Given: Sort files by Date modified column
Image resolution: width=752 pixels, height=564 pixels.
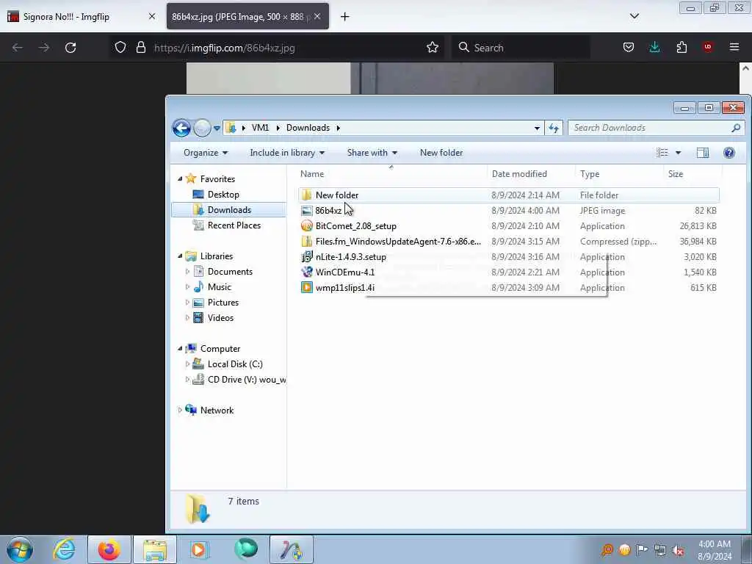Looking at the screenshot, I should coord(531,173).
